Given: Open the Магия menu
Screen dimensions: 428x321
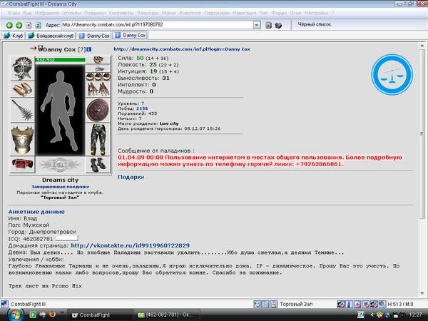Looking at the screenshot, I should coord(168,13).
